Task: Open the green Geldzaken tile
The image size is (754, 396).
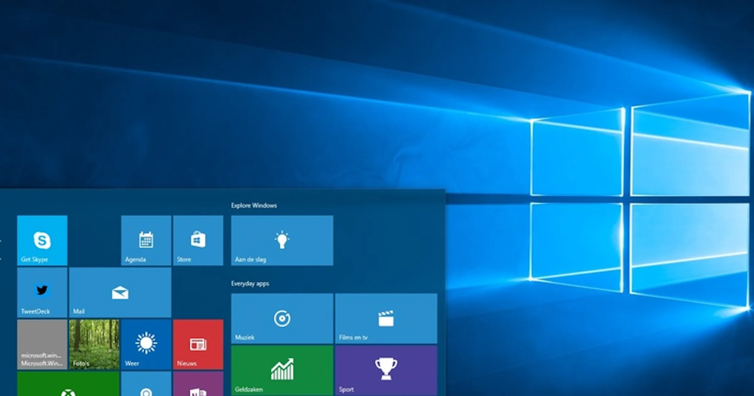Action: (x=282, y=370)
